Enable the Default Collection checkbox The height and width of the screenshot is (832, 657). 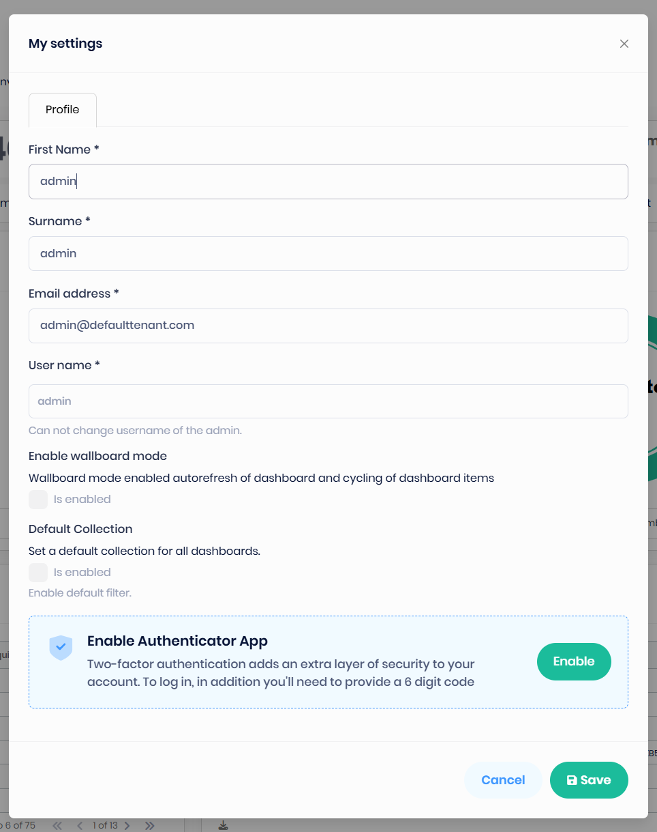[38, 573]
